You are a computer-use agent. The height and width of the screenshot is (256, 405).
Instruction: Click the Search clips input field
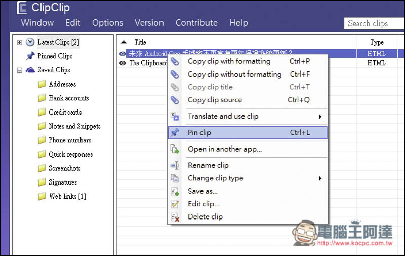click(375, 23)
